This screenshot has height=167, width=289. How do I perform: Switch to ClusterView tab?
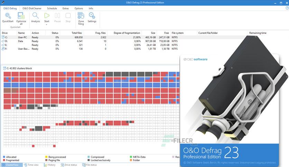(12, 165)
